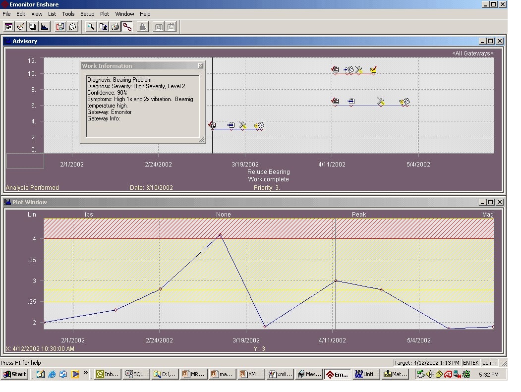The width and height of the screenshot is (521, 392).
Task: Toggle the Lin scale label in Plot Window
Action: click(32, 214)
